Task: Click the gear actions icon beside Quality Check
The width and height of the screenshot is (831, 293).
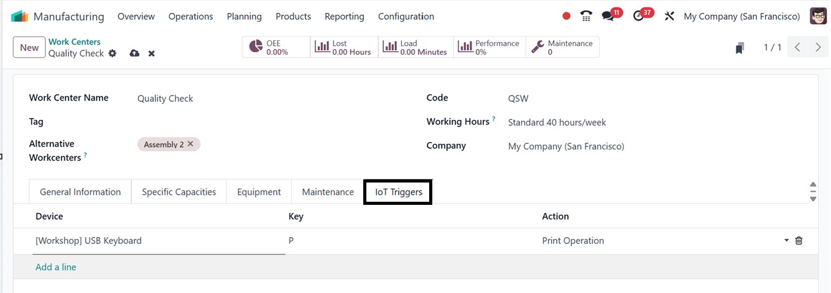Action: (113, 53)
